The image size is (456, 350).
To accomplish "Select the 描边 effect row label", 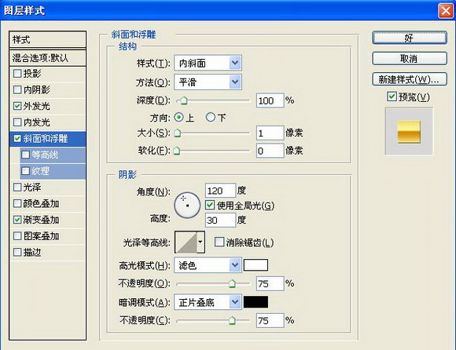I will 32,252.
